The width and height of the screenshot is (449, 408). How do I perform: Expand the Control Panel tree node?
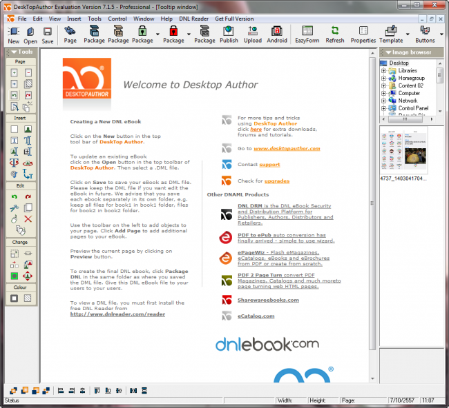[383, 108]
